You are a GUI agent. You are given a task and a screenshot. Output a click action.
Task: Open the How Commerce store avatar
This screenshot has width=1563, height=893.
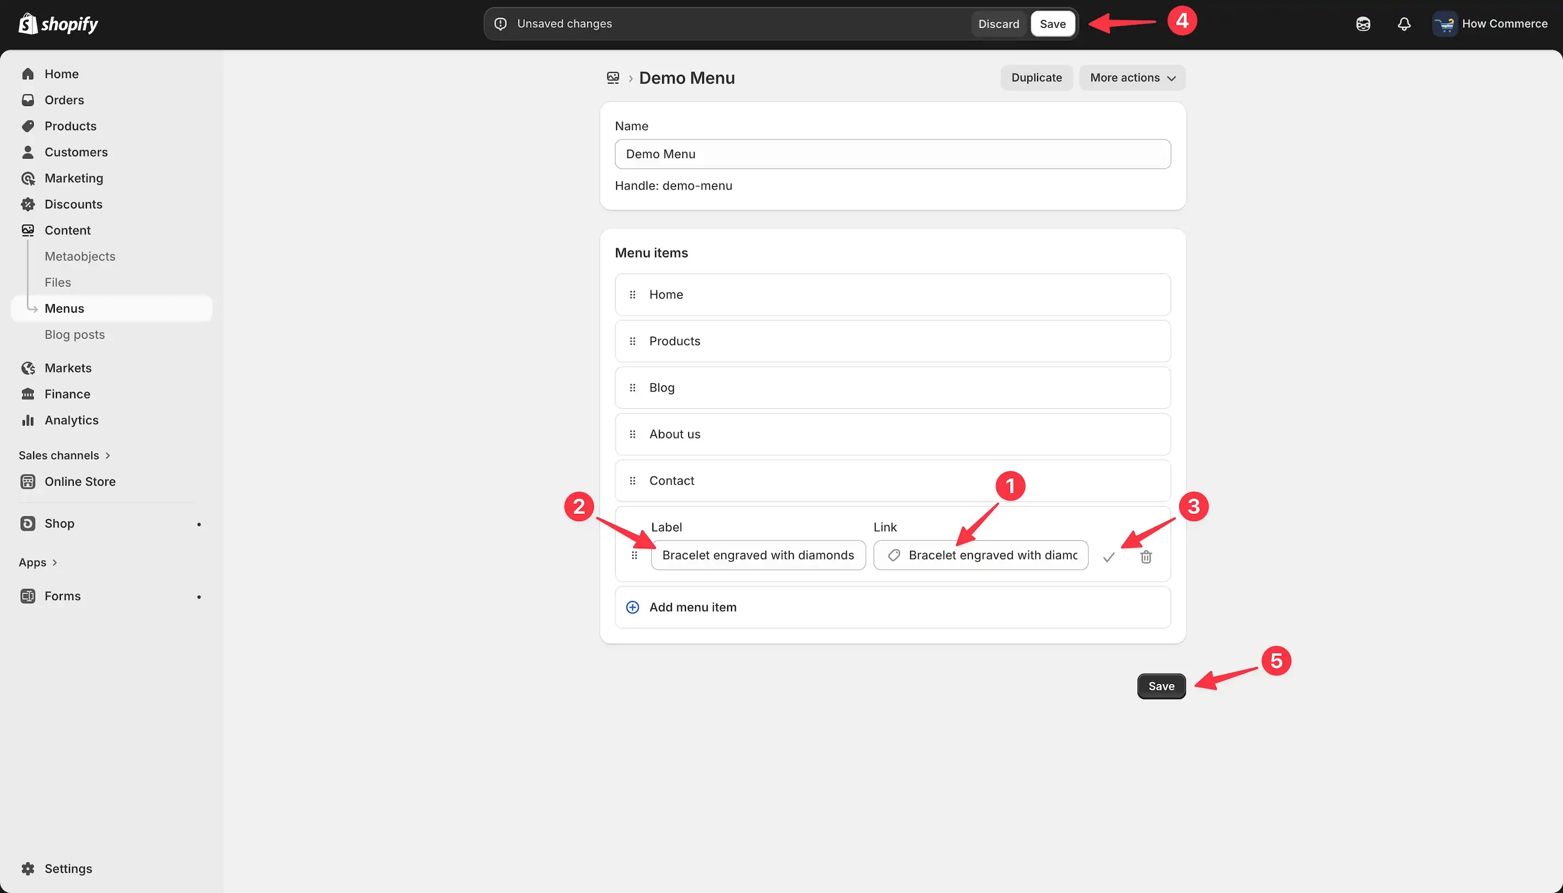pyautogui.click(x=1444, y=24)
